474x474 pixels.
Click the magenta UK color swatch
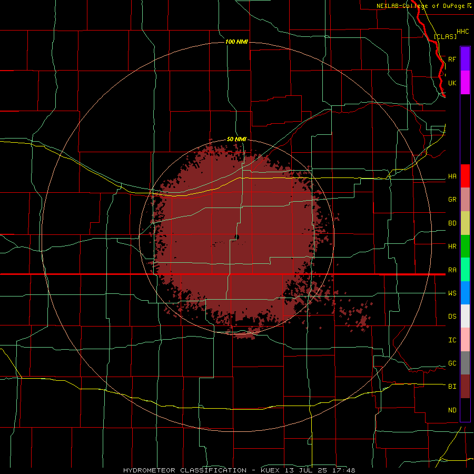pos(465,83)
